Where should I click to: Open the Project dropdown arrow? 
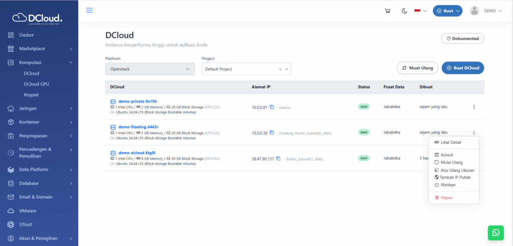click(287, 69)
